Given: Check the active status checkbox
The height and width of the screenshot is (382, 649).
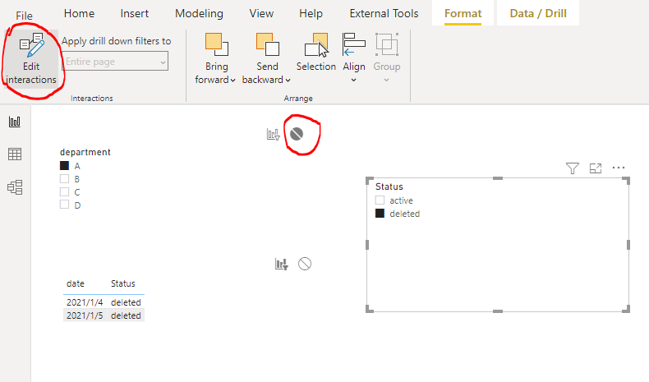Looking at the screenshot, I should (380, 200).
